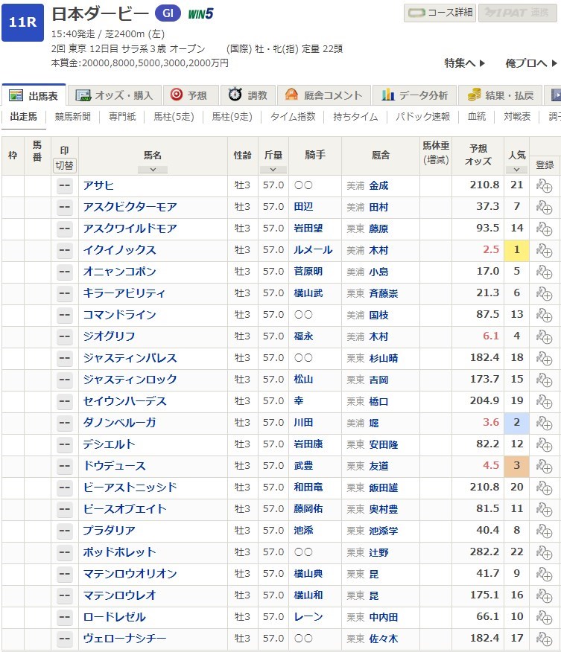The width and height of the screenshot is (561, 652).
Task: Click register icon for ドウデュース row
Action: (x=544, y=467)
